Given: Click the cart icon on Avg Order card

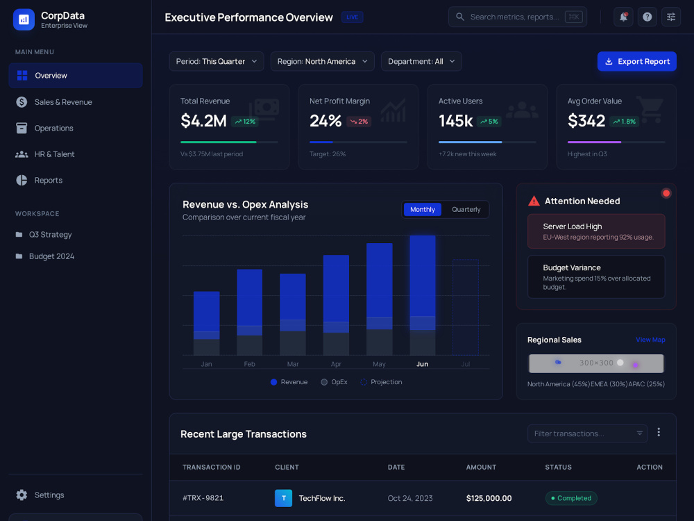Looking at the screenshot, I should 650,109.
